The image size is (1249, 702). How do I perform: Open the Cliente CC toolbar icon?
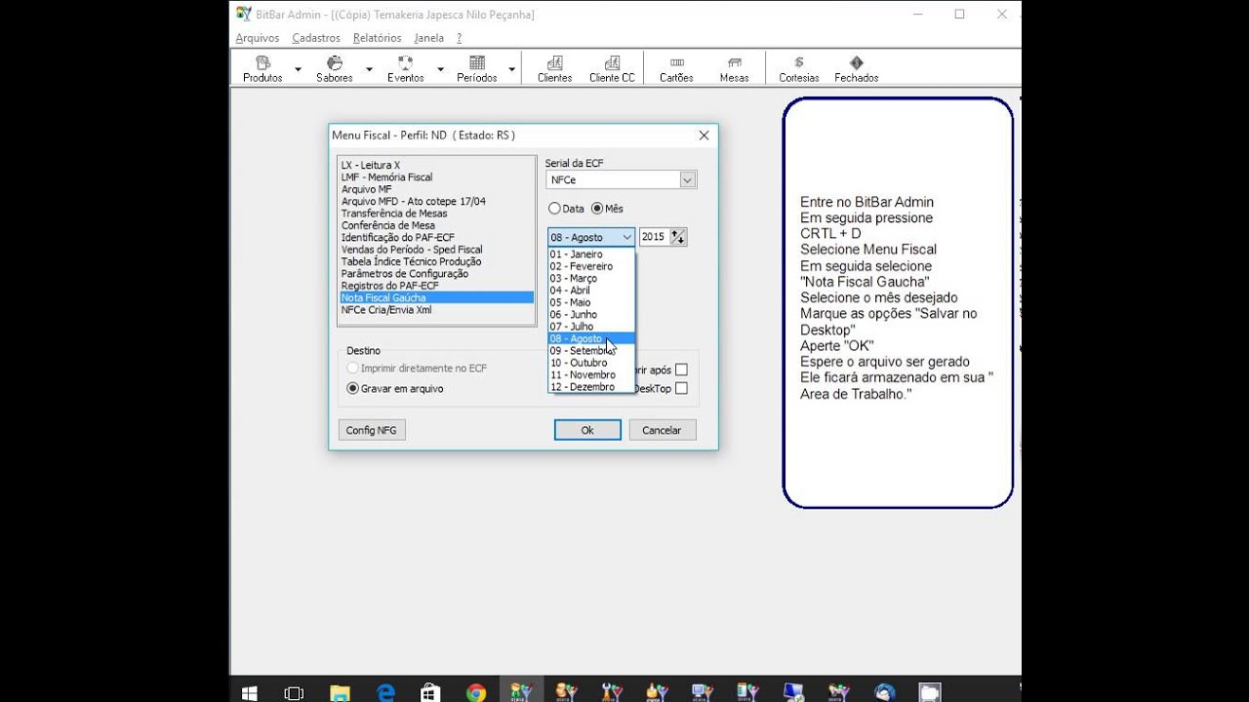[612, 68]
